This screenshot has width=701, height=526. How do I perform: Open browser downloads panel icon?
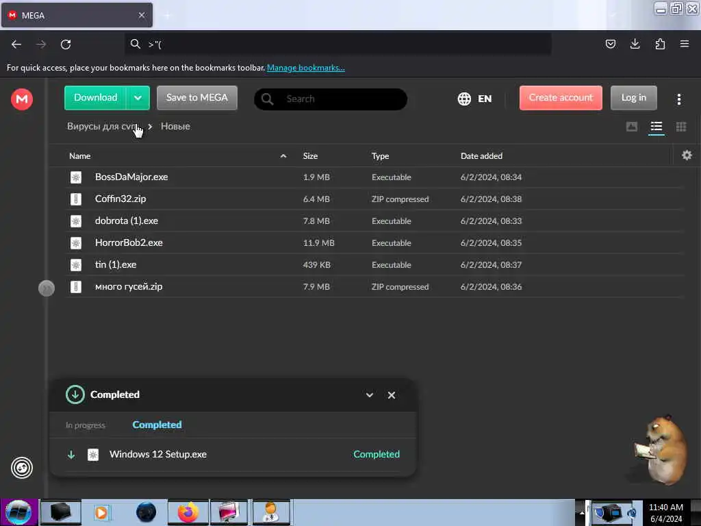[635, 44]
